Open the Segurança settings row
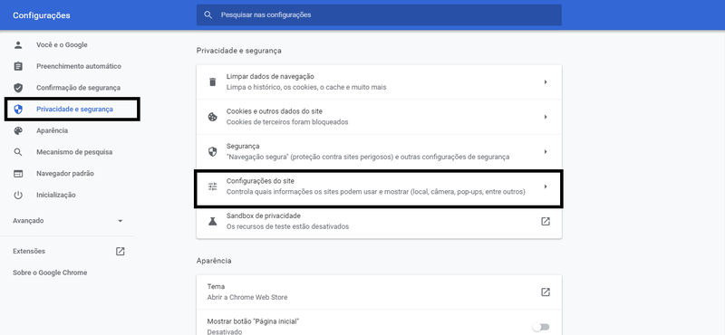The height and width of the screenshot is (335, 725). [379, 151]
